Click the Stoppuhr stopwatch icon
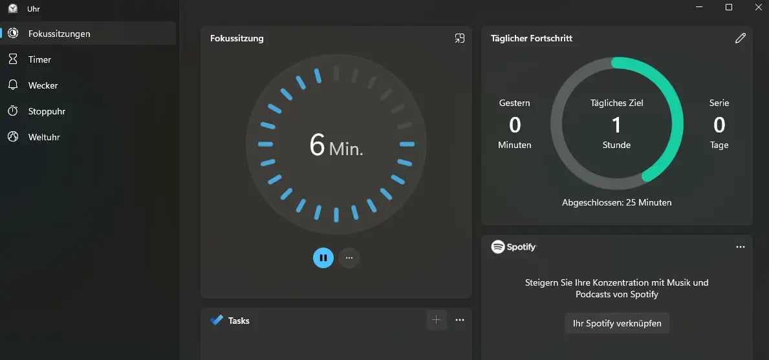Viewport: 769px width, 360px height. [13, 111]
